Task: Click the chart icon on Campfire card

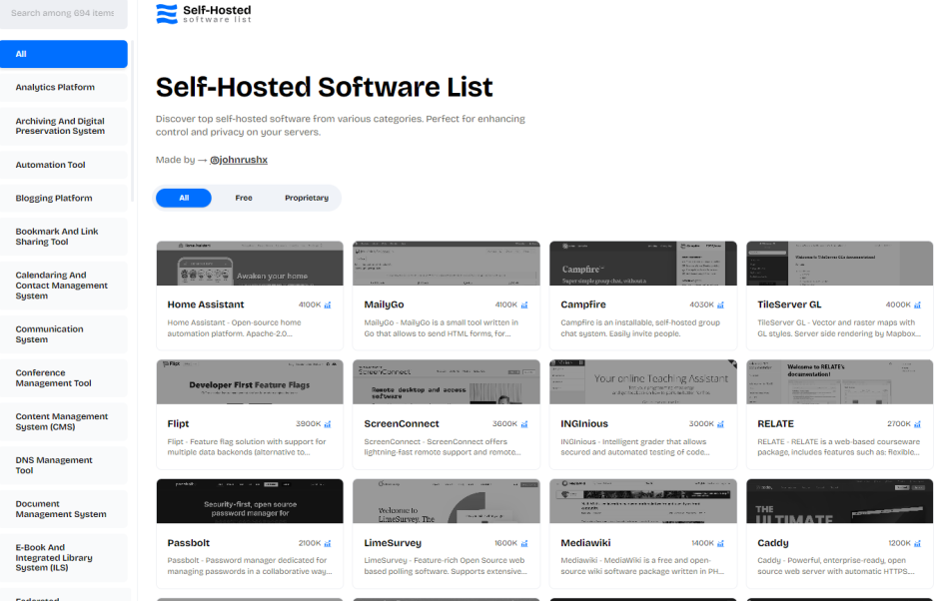Action: 721,305
